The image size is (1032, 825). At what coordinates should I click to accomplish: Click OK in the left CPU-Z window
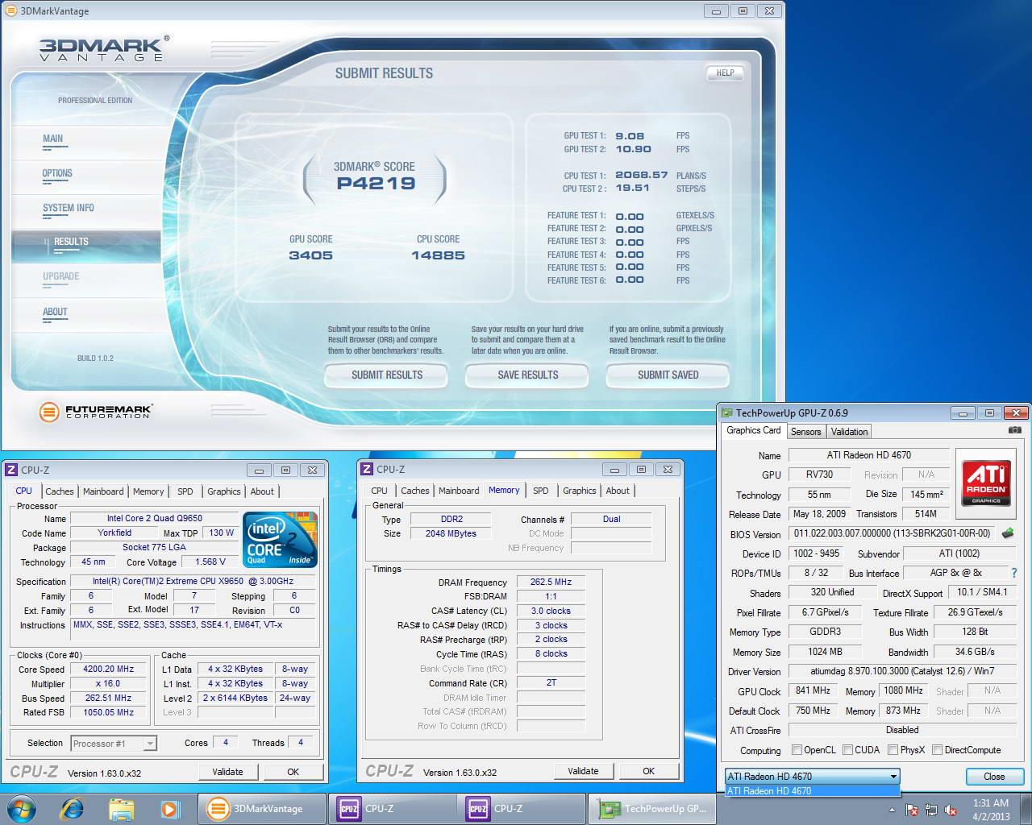click(293, 772)
